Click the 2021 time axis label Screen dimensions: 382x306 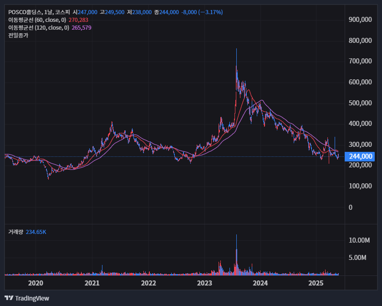click(x=92, y=283)
